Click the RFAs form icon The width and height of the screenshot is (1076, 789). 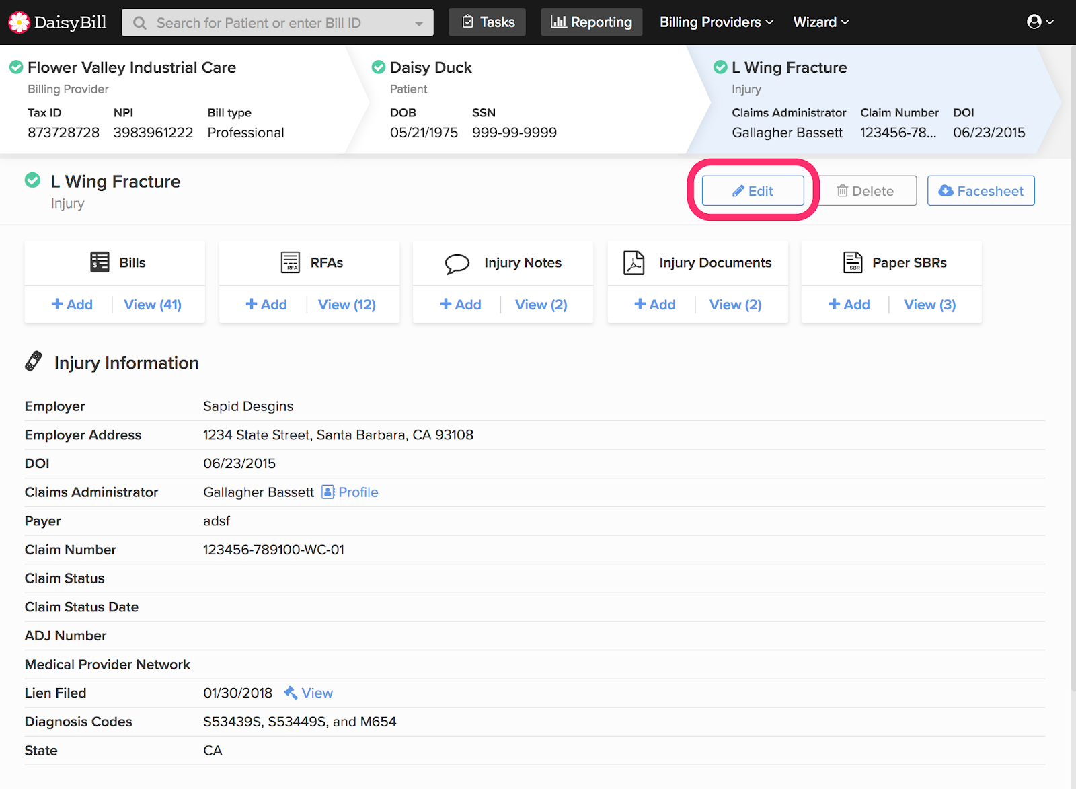[291, 262]
